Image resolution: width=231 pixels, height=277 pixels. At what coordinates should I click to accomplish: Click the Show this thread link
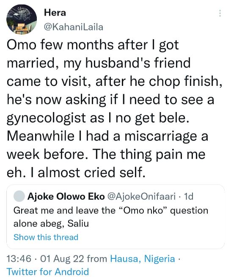(x=46, y=237)
